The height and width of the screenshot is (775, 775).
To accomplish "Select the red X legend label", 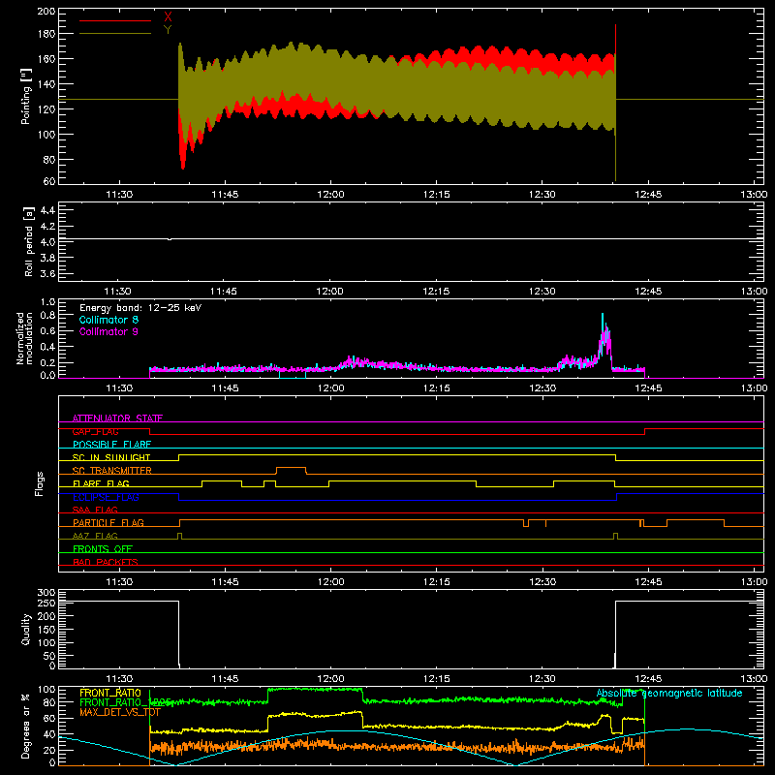I will tap(168, 17).
